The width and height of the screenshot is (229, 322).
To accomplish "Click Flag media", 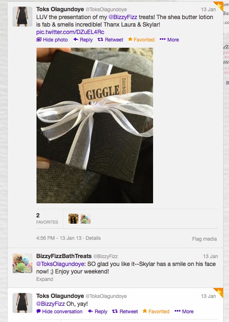I will (205, 239).
